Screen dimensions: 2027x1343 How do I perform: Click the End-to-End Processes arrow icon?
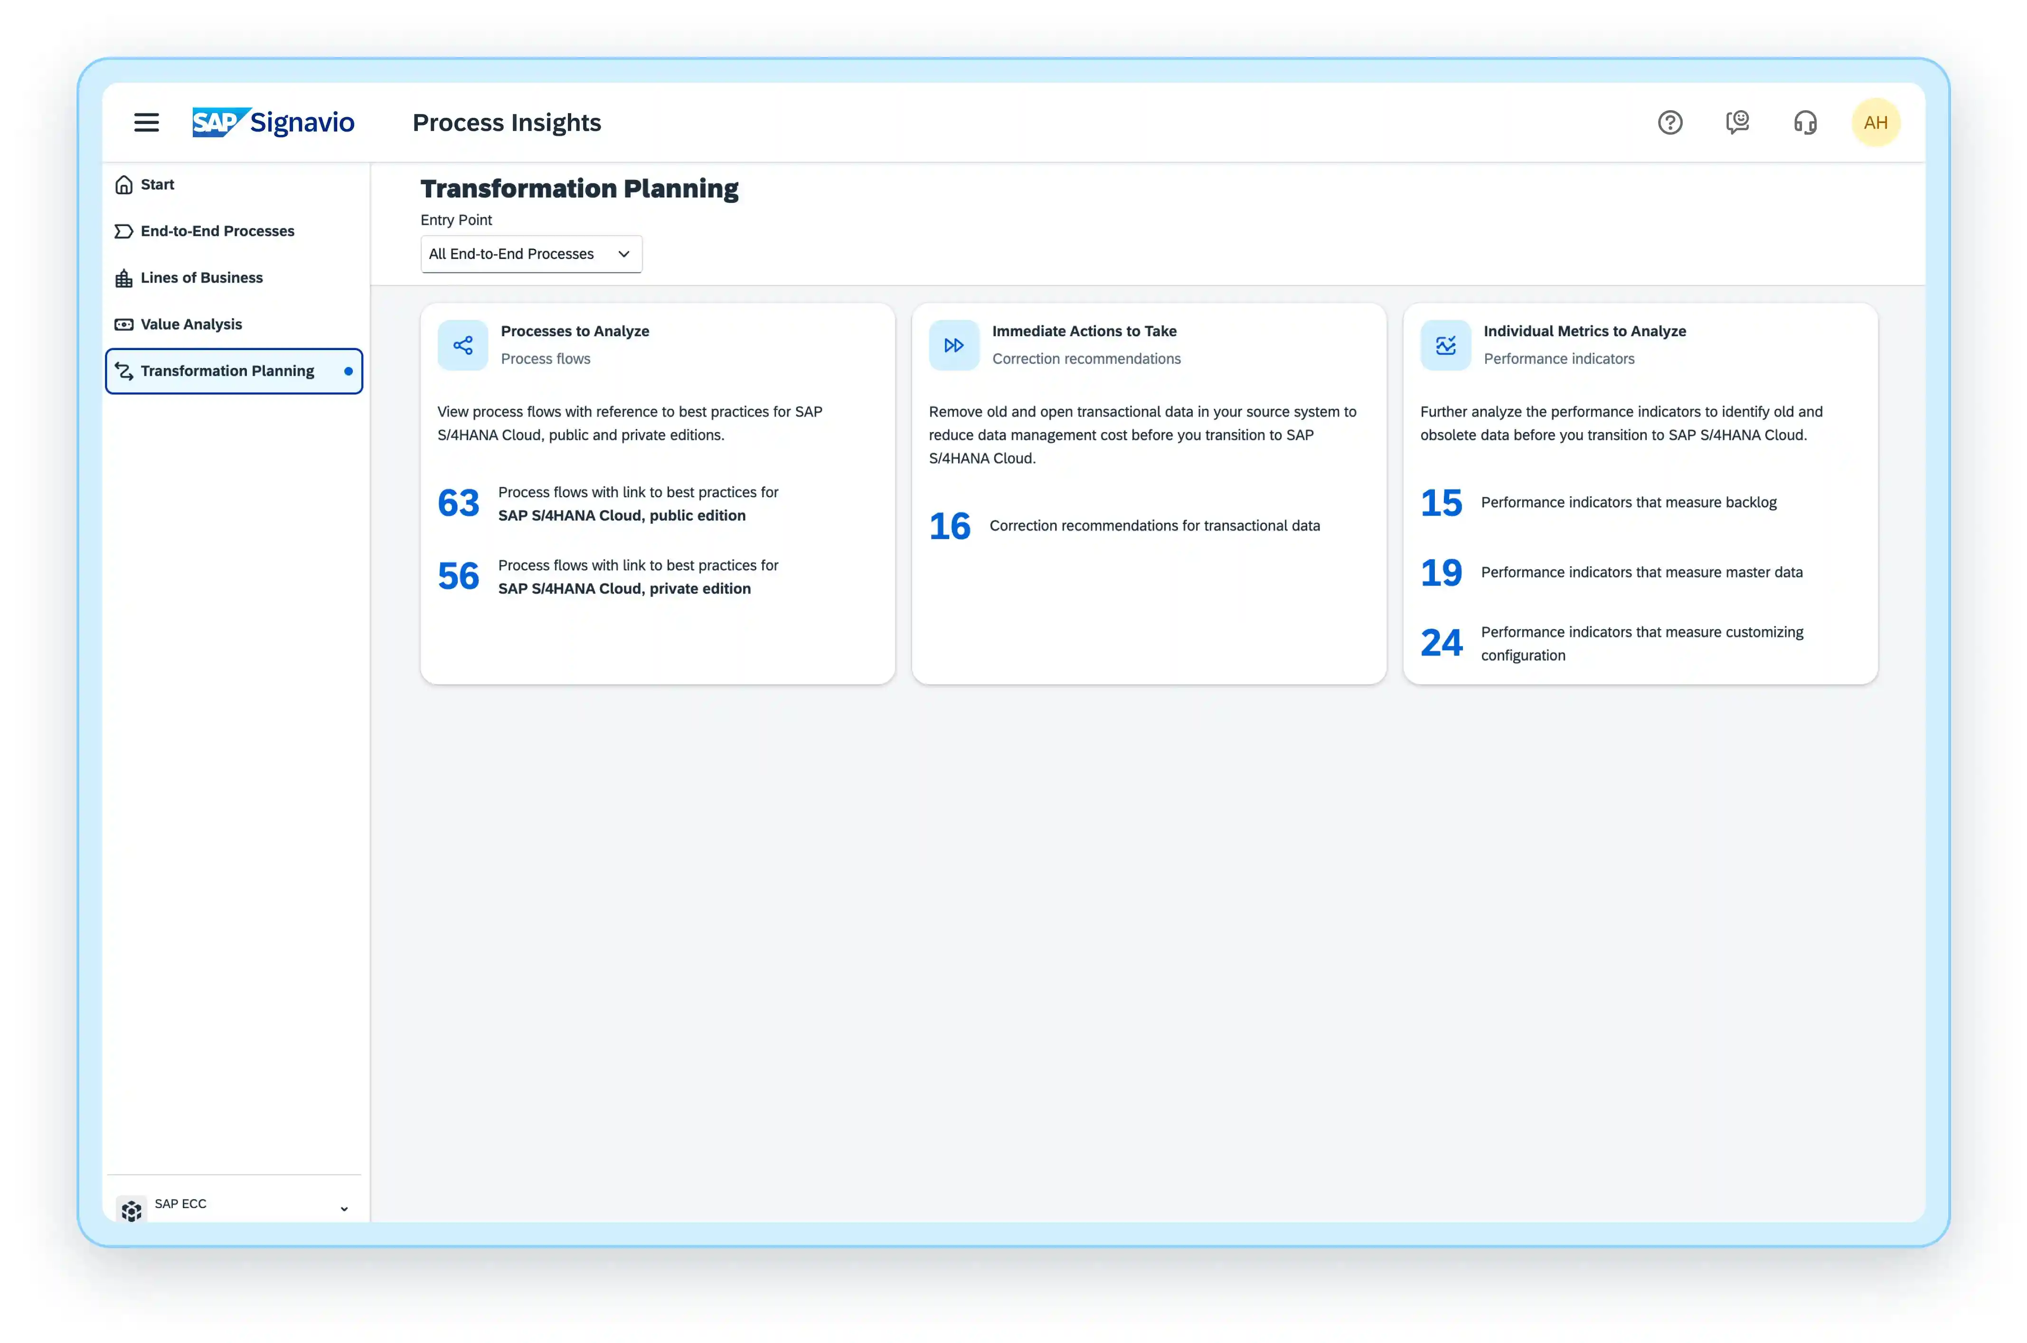124,231
